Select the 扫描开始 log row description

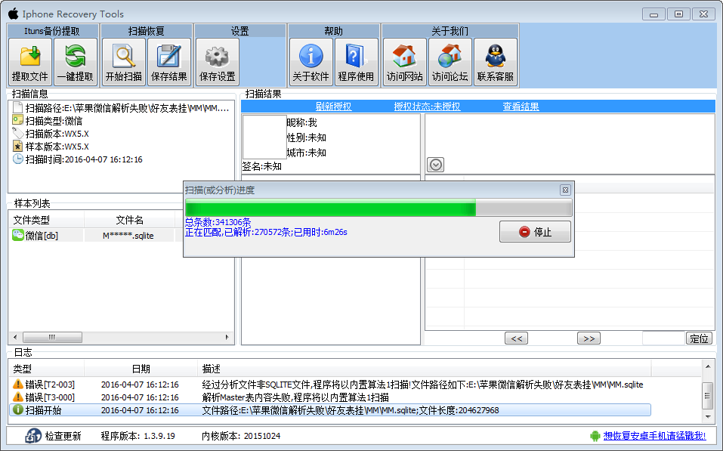pyautogui.click(x=351, y=410)
